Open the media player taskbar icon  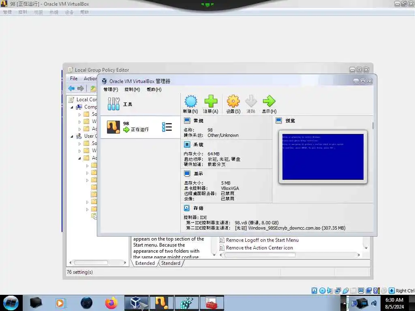point(60,303)
